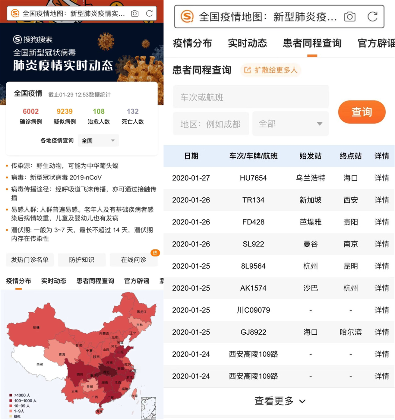Select 患者同程查询 in the right top navigation
Viewport: 395px width, 420px height.
click(x=312, y=43)
